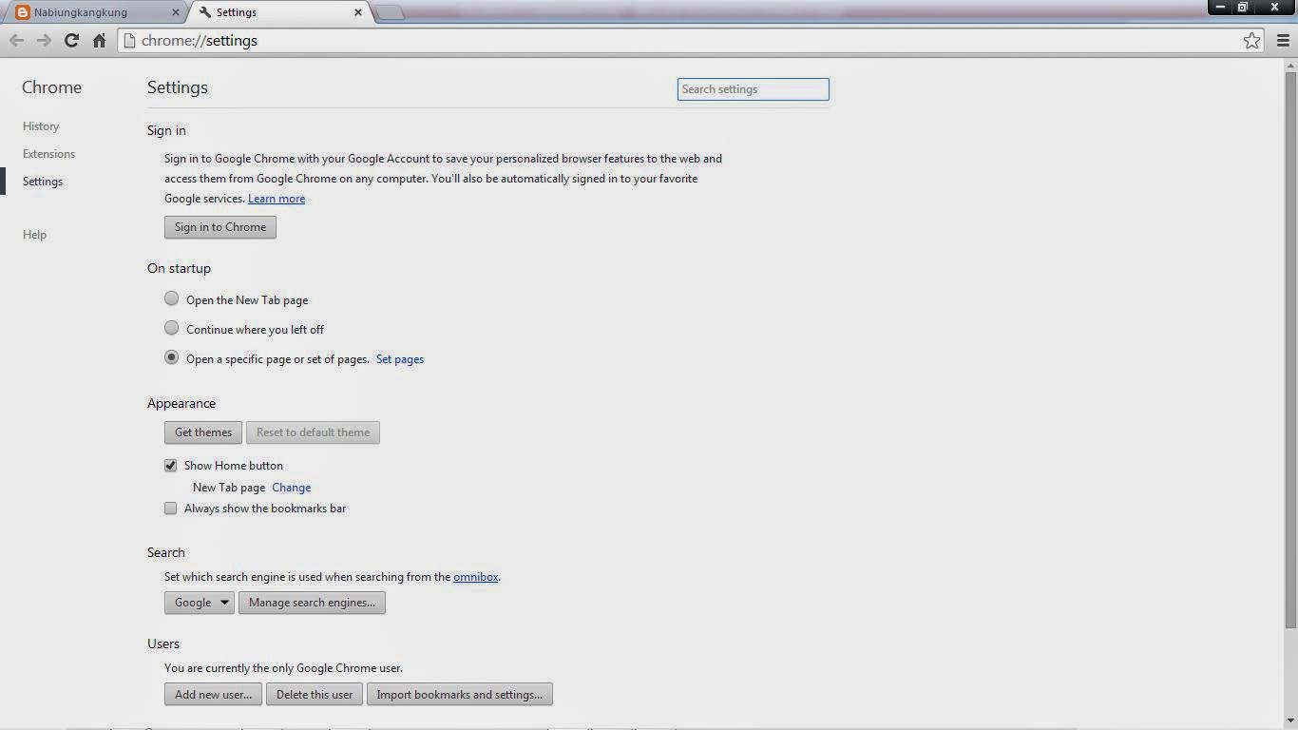
Task: Open History from the sidebar
Action: click(41, 126)
